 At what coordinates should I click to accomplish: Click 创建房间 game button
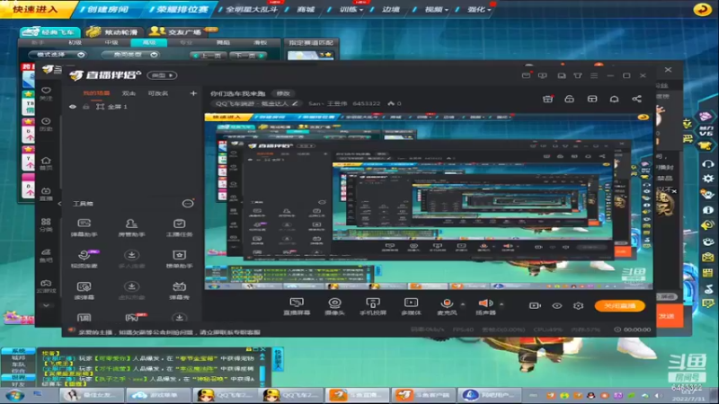coord(108,9)
